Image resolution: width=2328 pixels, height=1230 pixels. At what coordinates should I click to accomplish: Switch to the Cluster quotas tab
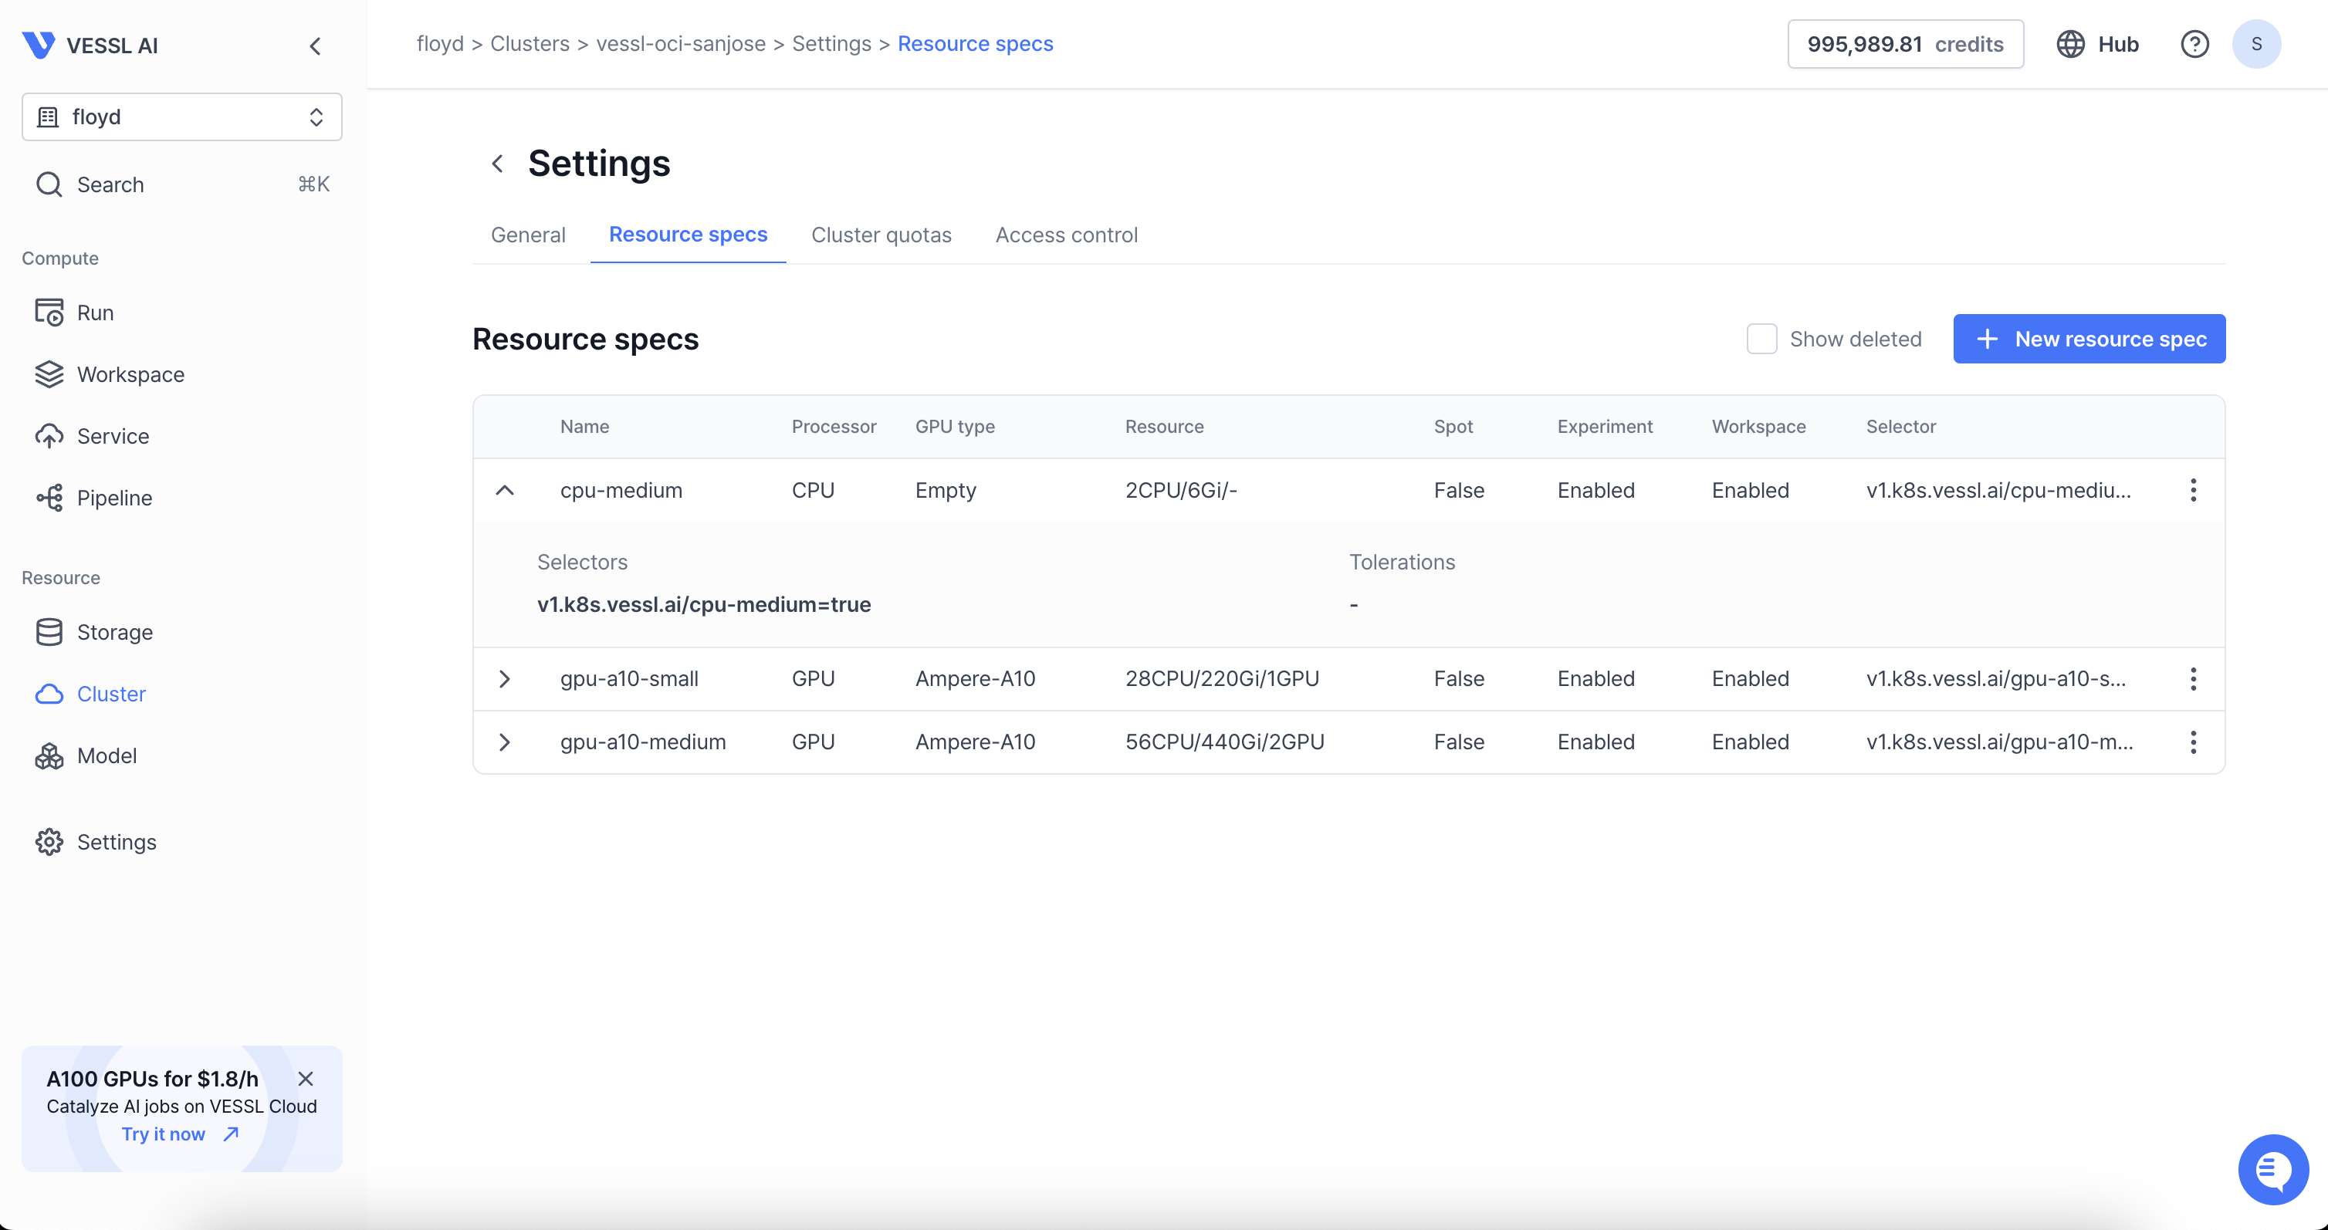coord(880,235)
